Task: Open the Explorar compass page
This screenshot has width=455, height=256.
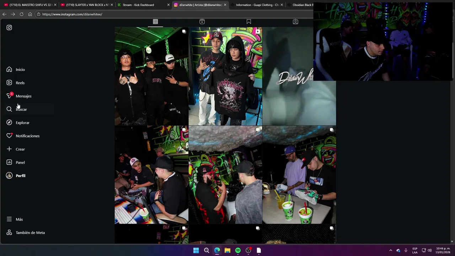Action: 18,123
